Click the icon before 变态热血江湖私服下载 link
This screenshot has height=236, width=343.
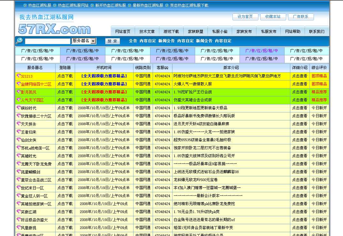coord(167,5)
